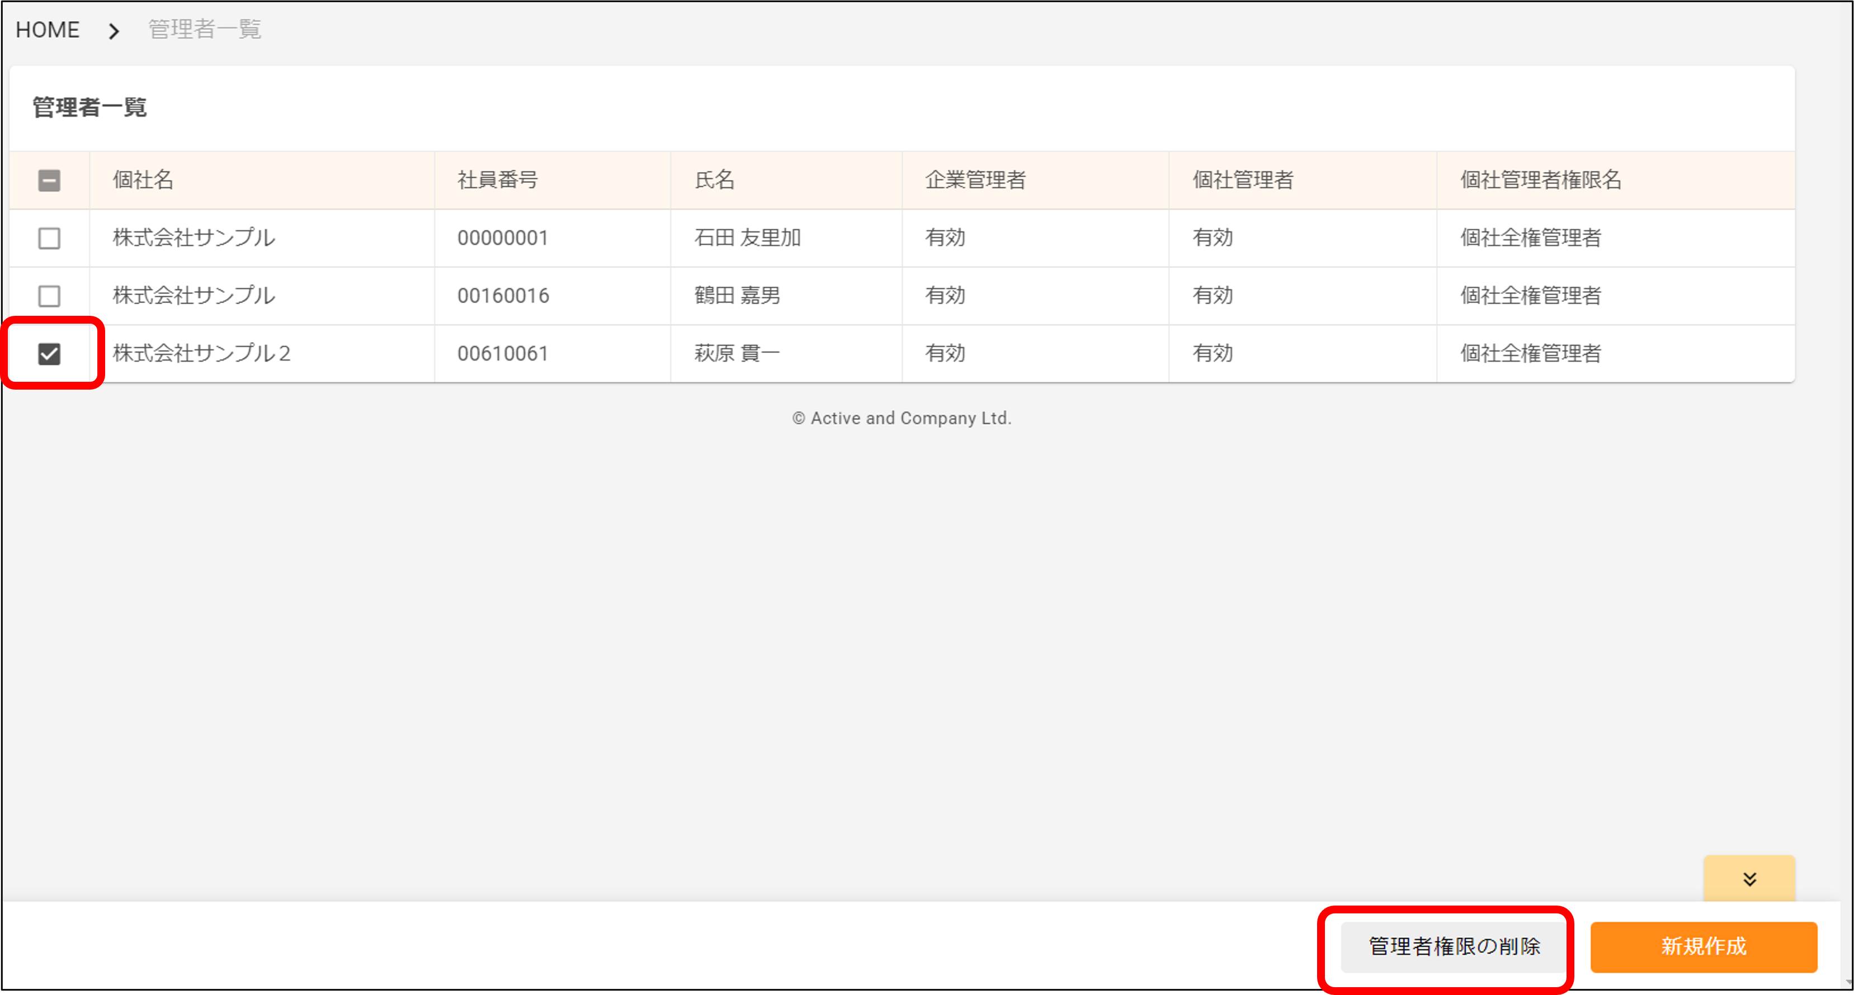Collapse the footer with the double-chevron button

pyautogui.click(x=1749, y=878)
